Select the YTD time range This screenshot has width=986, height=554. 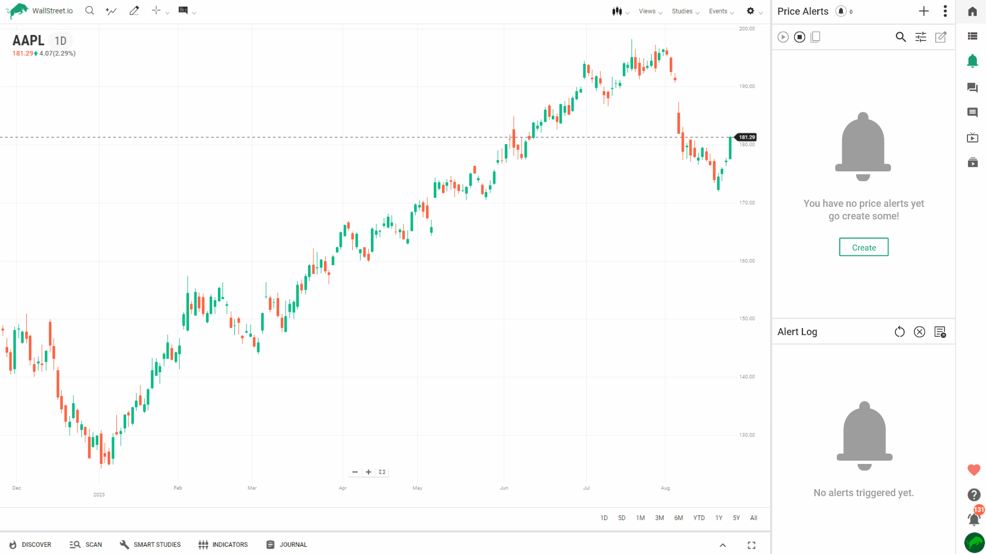coord(699,518)
